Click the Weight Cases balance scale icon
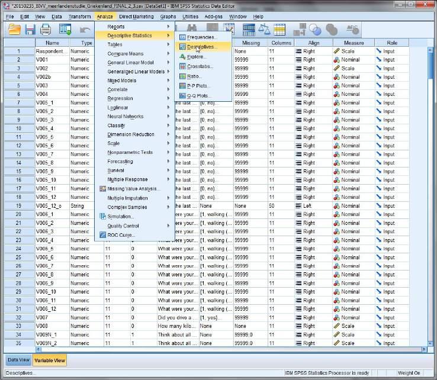 pyautogui.click(x=264, y=29)
